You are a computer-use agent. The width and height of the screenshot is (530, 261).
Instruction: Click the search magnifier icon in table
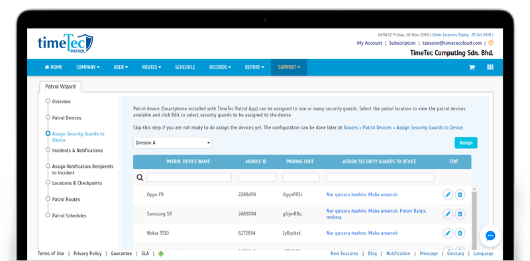tap(140, 178)
